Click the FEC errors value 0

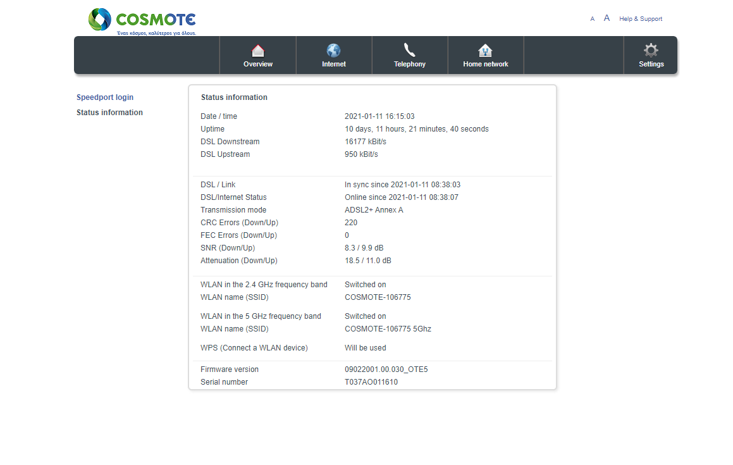pos(347,235)
